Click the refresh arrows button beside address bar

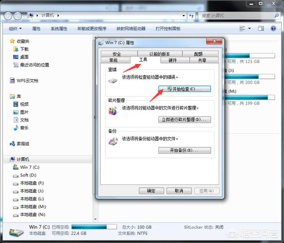pos(191,16)
